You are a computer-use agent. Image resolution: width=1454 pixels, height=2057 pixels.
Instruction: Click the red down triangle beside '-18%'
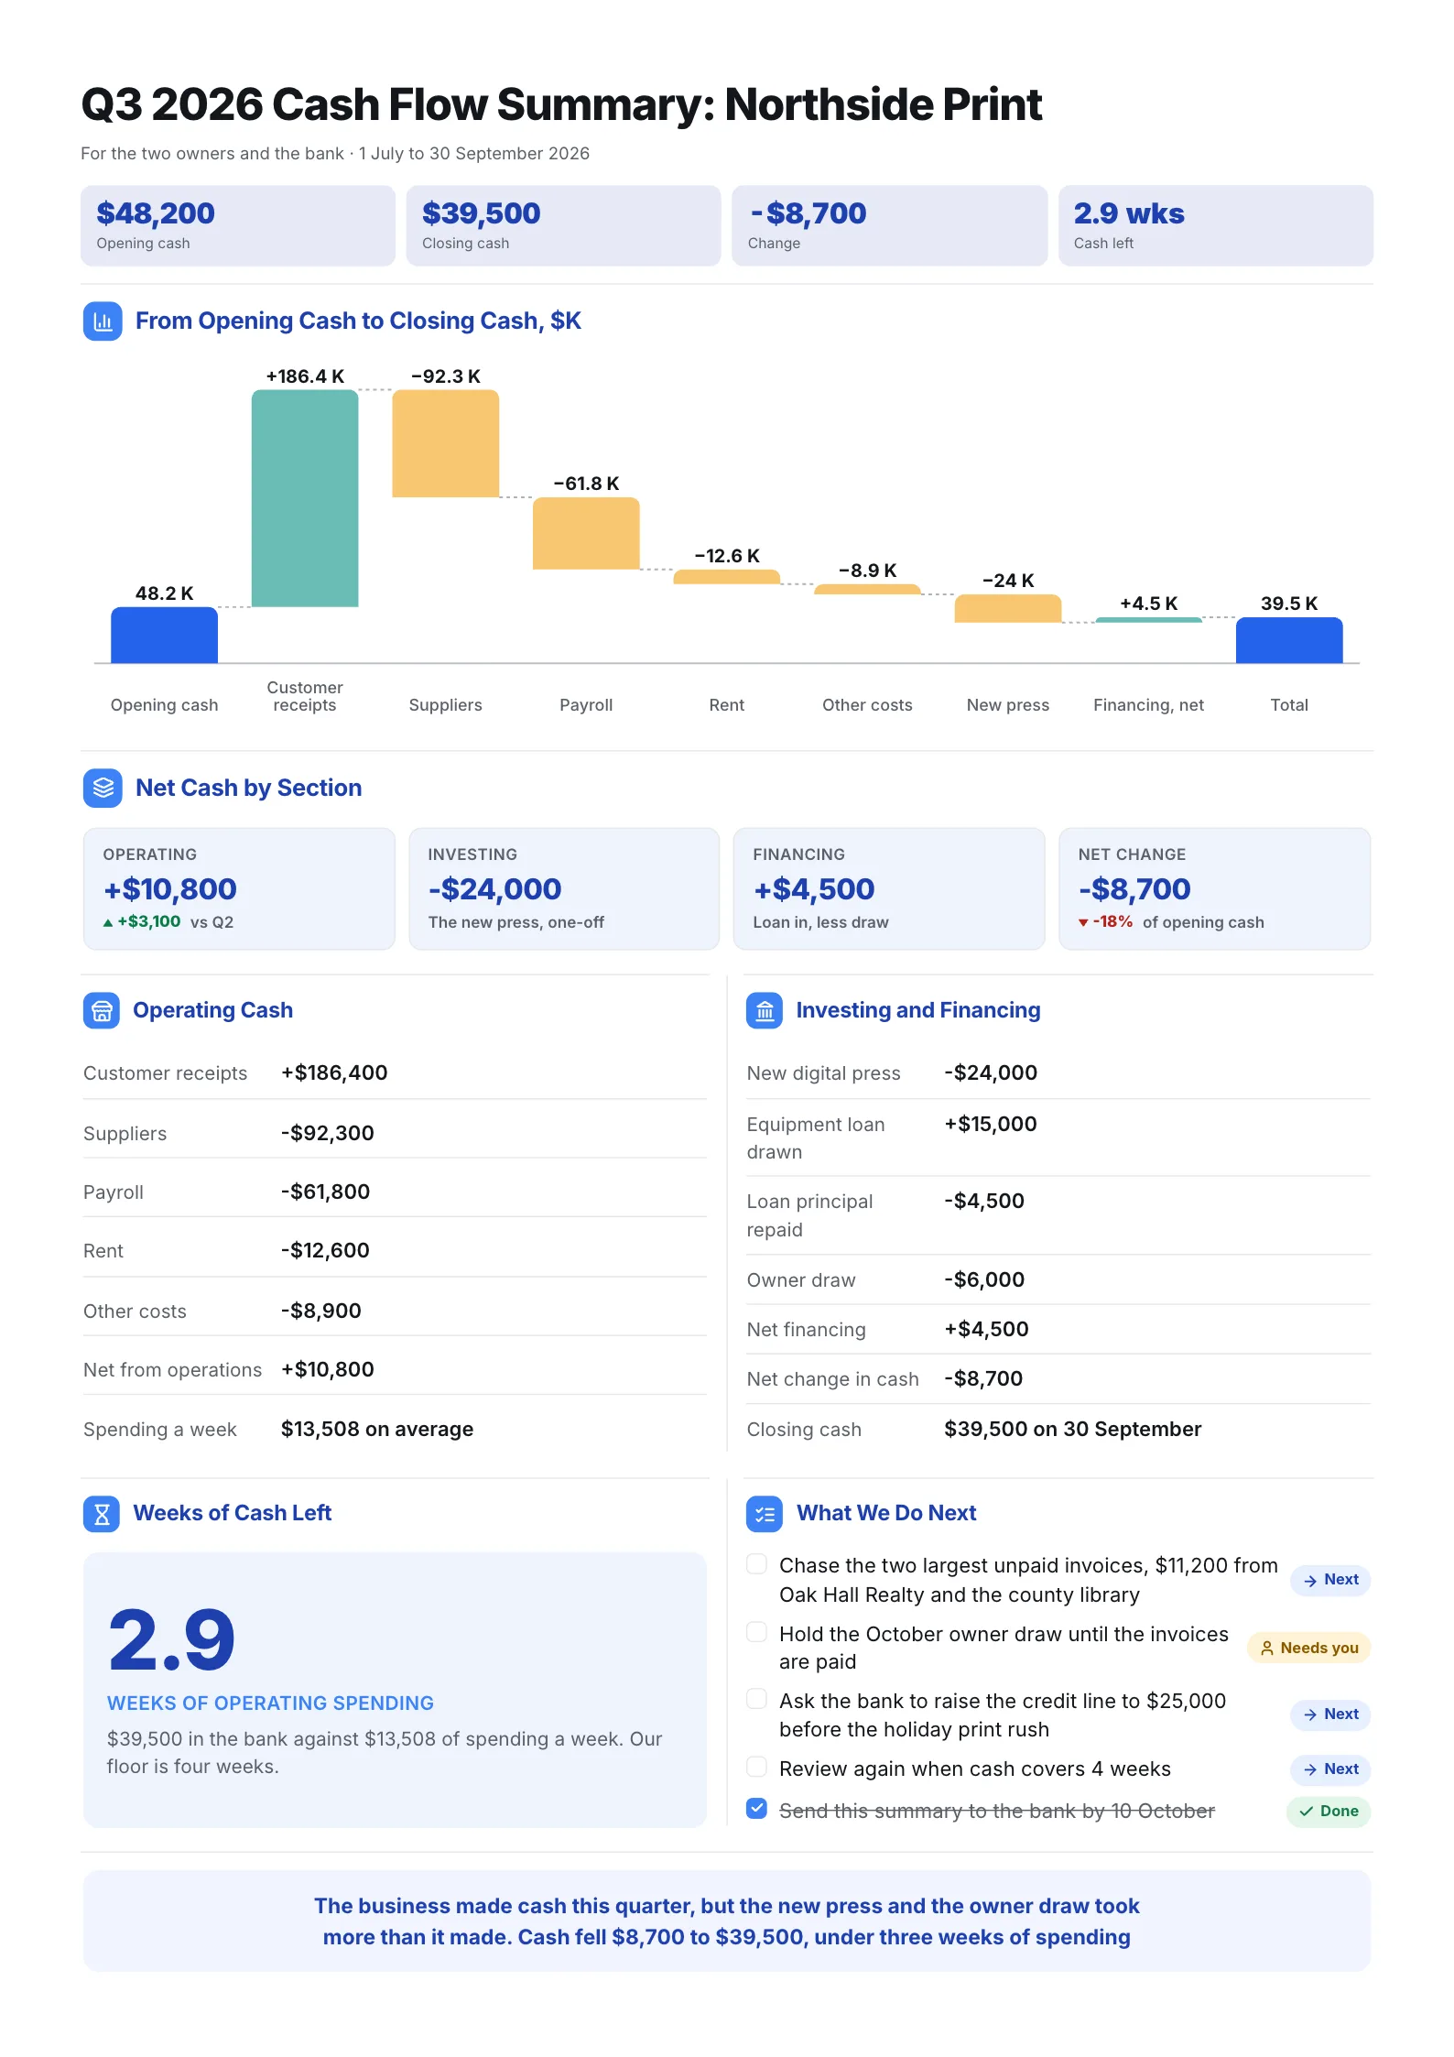[x=1083, y=923]
